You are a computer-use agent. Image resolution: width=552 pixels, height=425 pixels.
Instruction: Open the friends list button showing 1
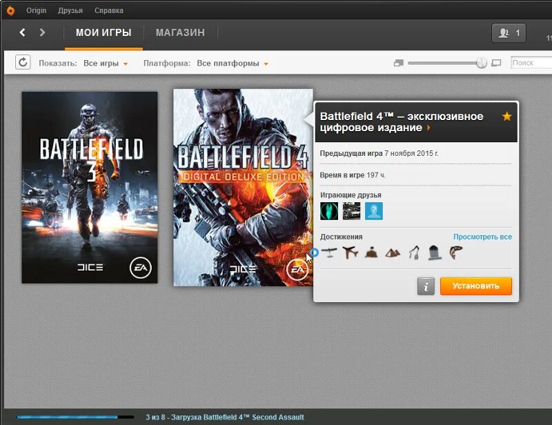point(509,32)
